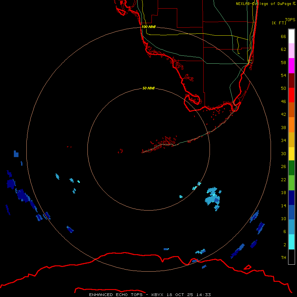This screenshot has height=297, width=297.
Task: Select the black TH threshold swatch
Action: coord(291,257)
